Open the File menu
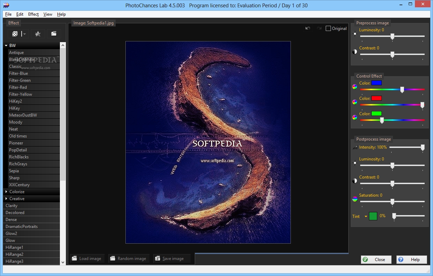 click(8, 14)
